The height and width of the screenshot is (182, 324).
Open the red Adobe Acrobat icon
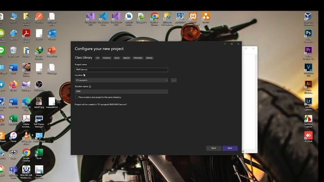[x=26, y=35]
